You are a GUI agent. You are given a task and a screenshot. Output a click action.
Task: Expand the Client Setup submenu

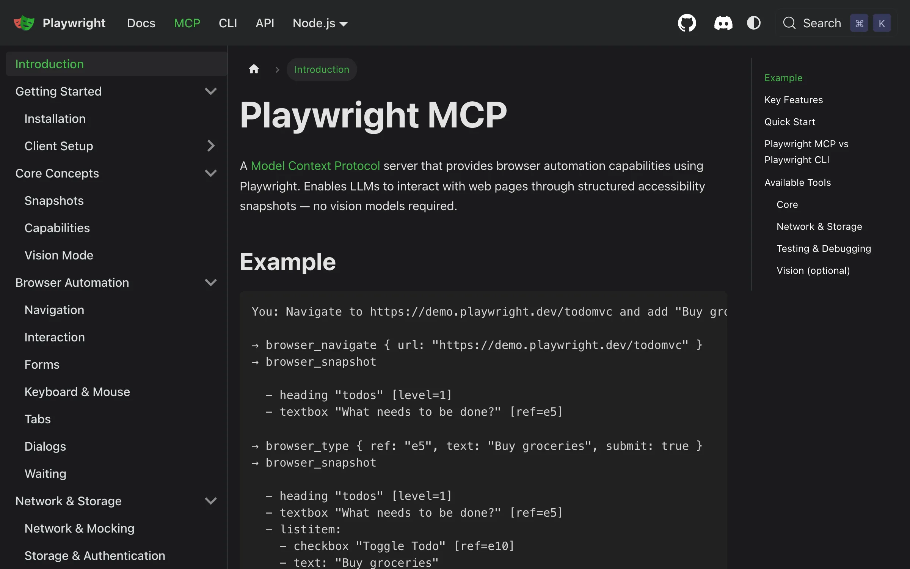tap(211, 146)
